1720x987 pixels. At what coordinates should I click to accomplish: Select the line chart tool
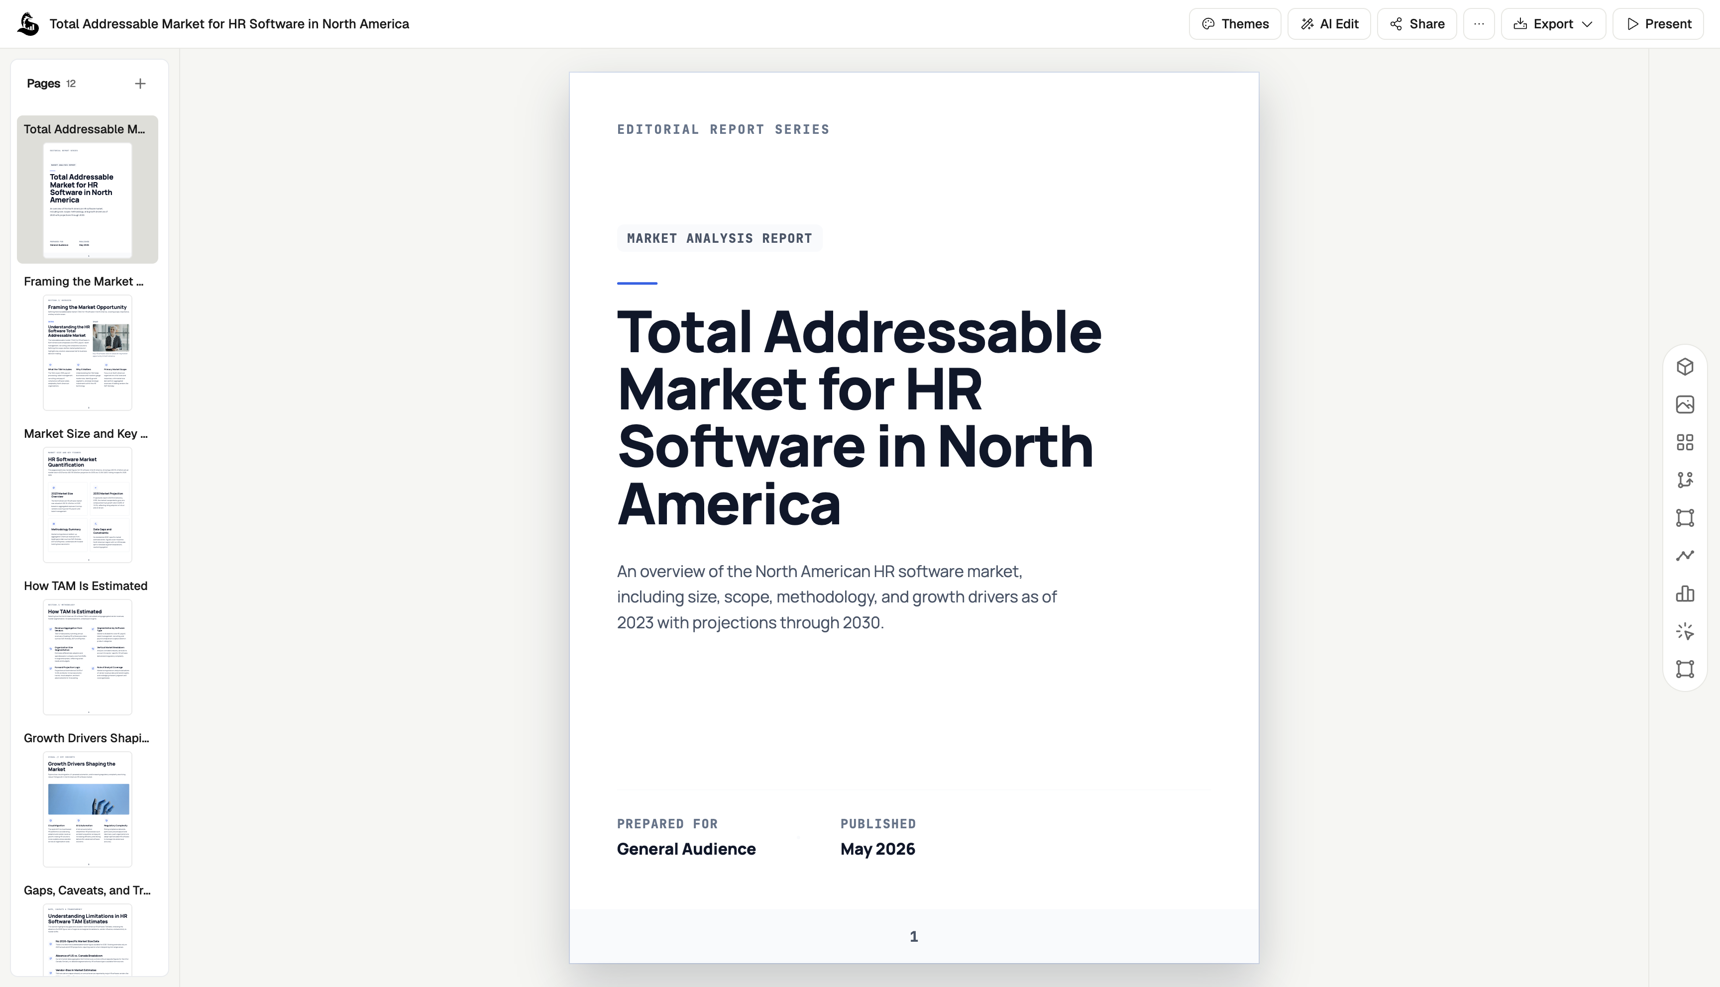point(1685,556)
